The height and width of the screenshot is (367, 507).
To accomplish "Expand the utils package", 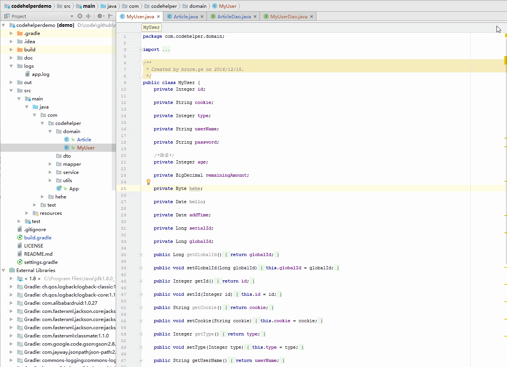I will 50,180.
